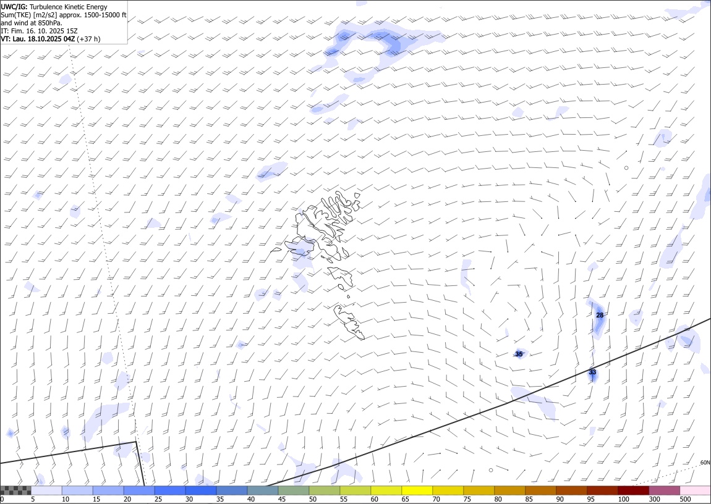This screenshot has width=711, height=504.
Task: Click the 'UWC/IG: Turbulence Kinetic Energy' title line
Action: (x=54, y=7)
